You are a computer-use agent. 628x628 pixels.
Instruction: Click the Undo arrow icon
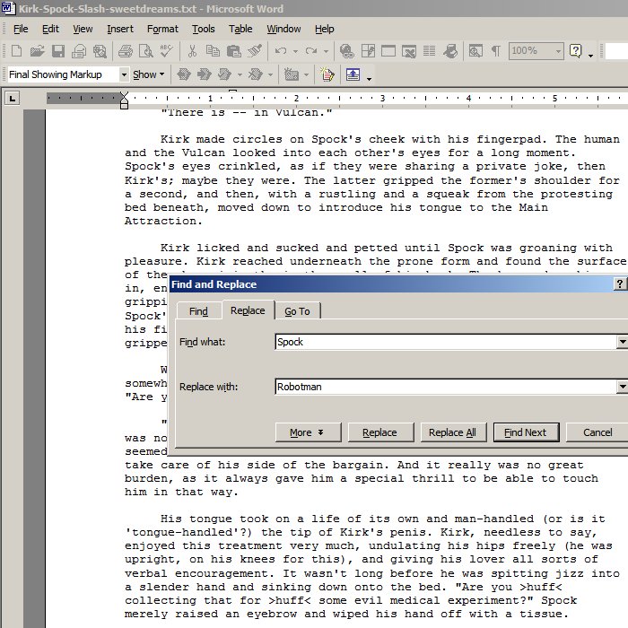coord(281,51)
